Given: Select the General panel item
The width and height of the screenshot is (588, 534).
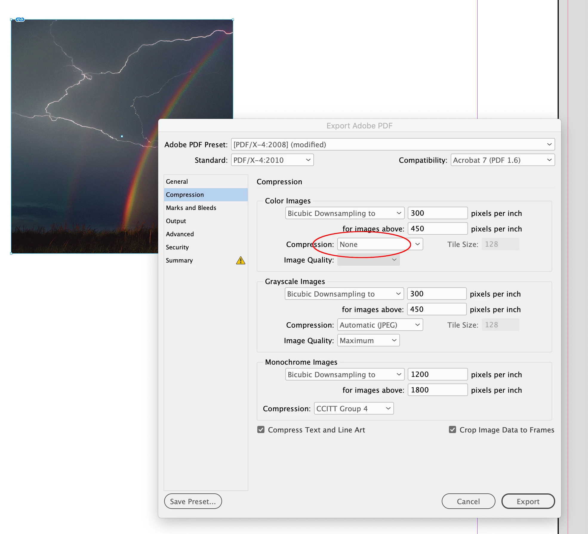Looking at the screenshot, I should click(177, 182).
